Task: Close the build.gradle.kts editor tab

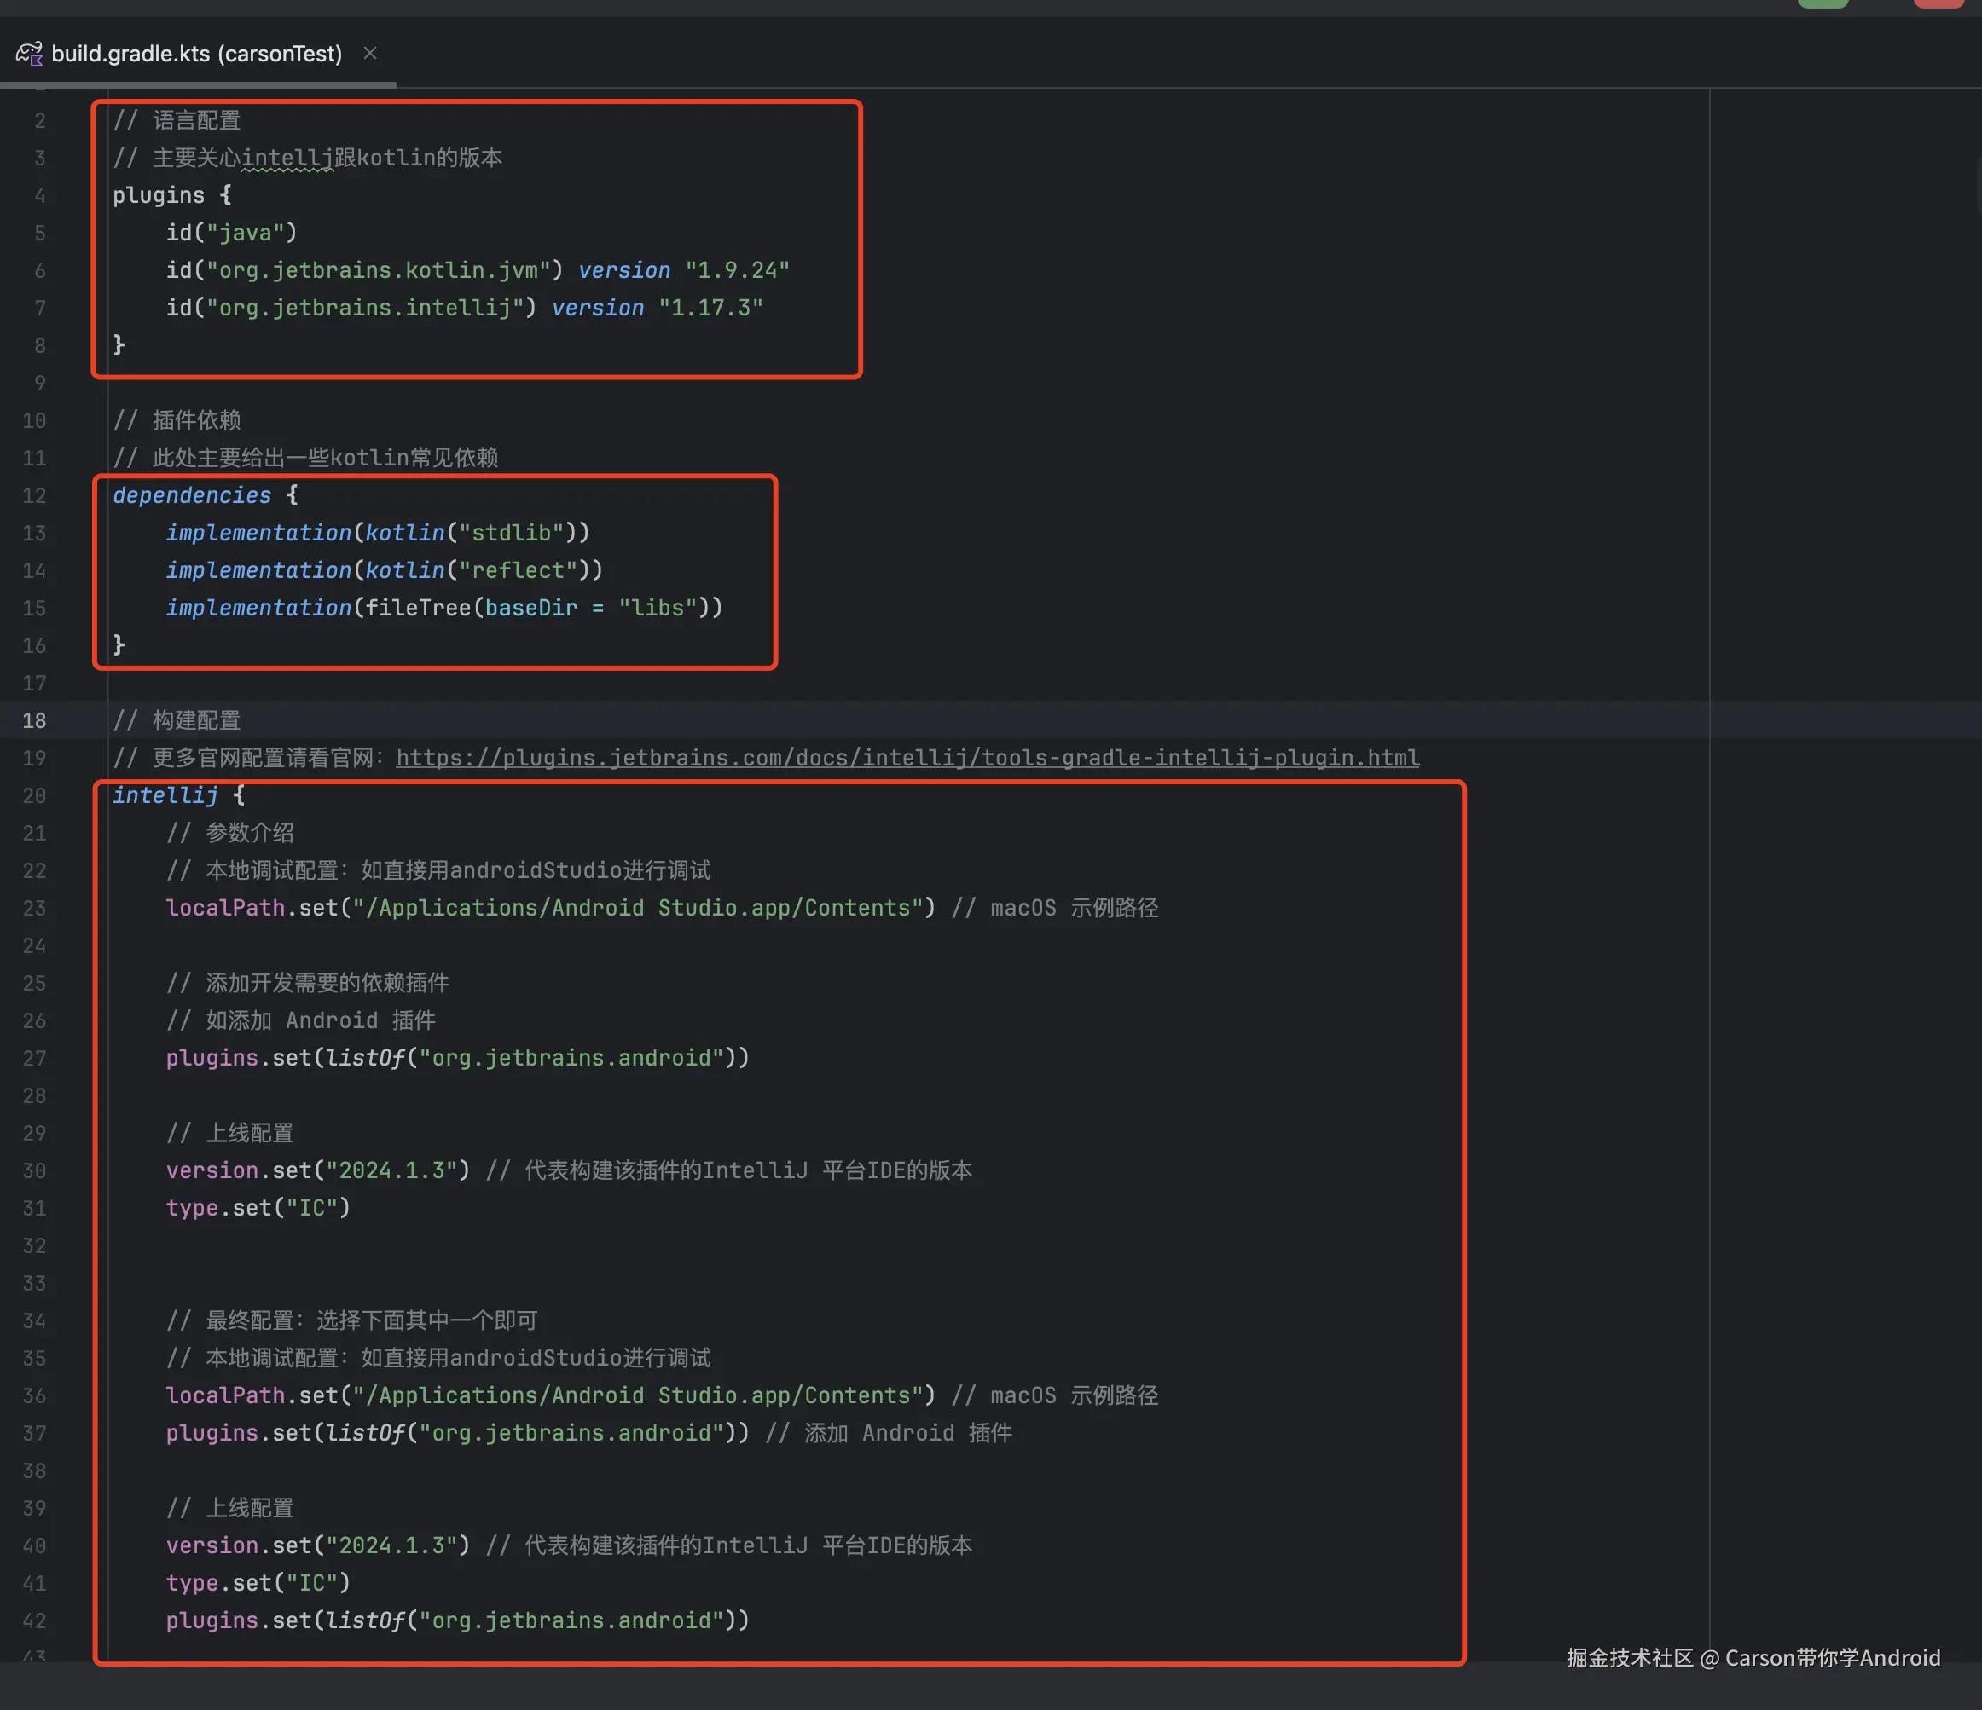Action: click(370, 54)
